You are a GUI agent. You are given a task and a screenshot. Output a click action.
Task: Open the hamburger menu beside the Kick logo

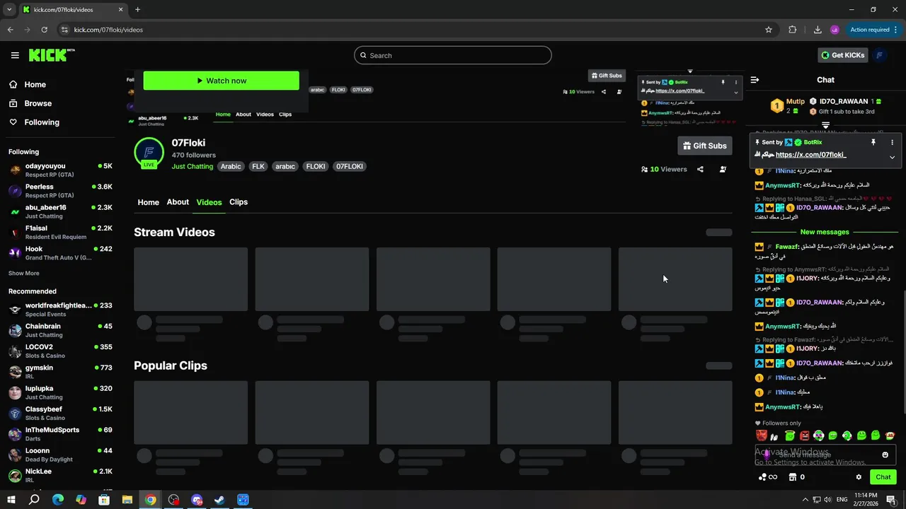tap(15, 55)
